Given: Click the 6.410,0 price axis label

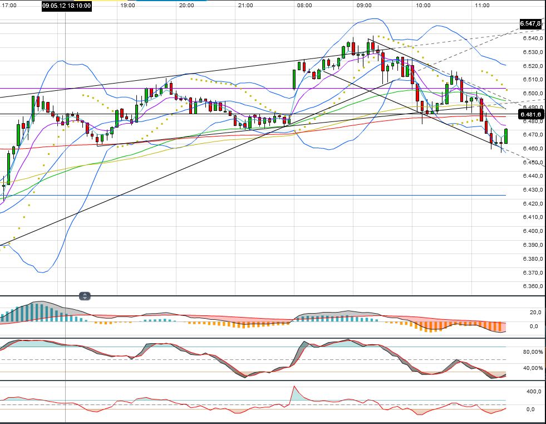Looking at the screenshot, I should [533, 217].
